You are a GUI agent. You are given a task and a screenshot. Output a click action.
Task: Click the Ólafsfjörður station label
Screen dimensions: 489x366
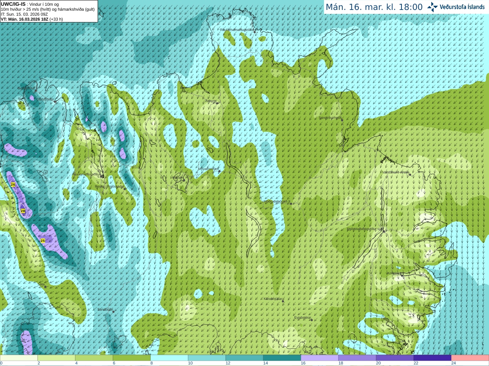click(x=45, y=99)
